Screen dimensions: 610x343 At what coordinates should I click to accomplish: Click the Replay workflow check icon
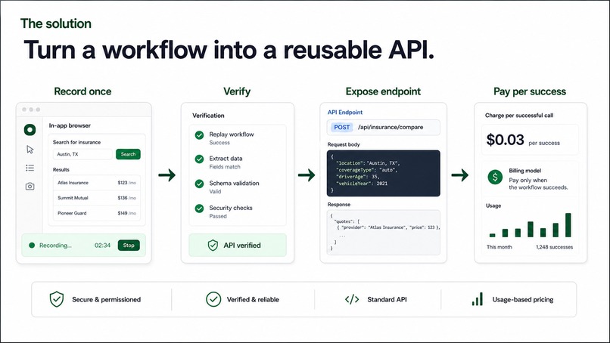tap(199, 134)
